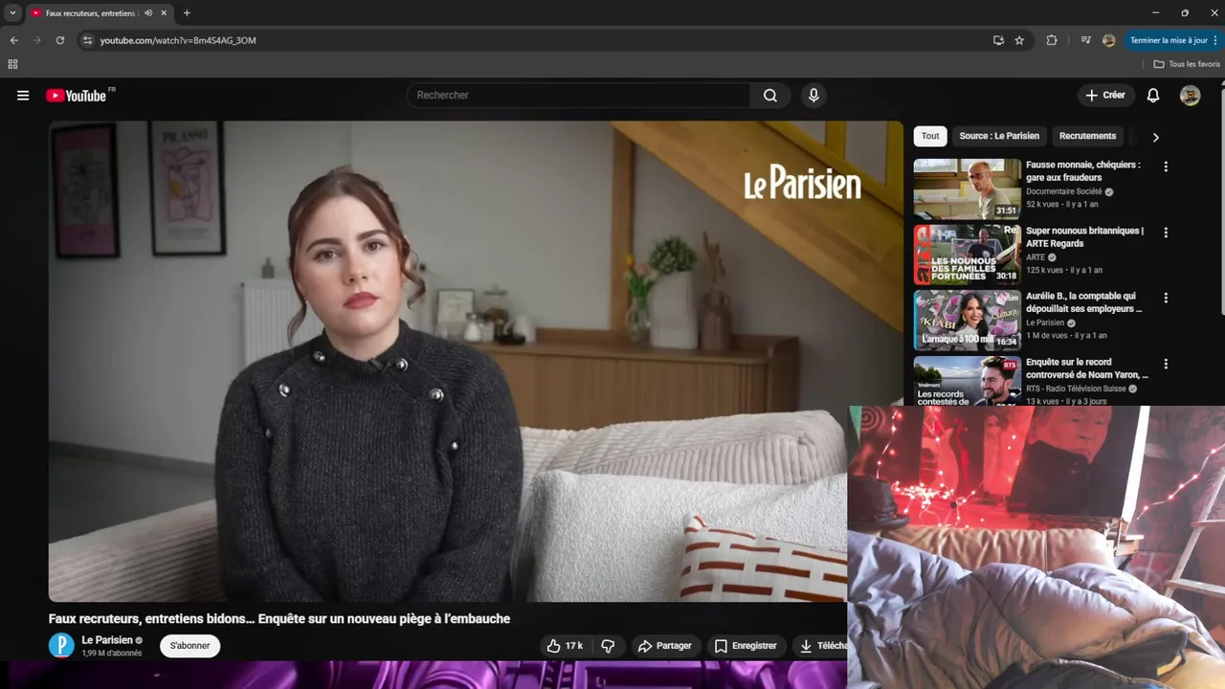This screenshot has width=1225, height=689.
Task: Bookmark page with the star icon
Action: coord(1019,40)
